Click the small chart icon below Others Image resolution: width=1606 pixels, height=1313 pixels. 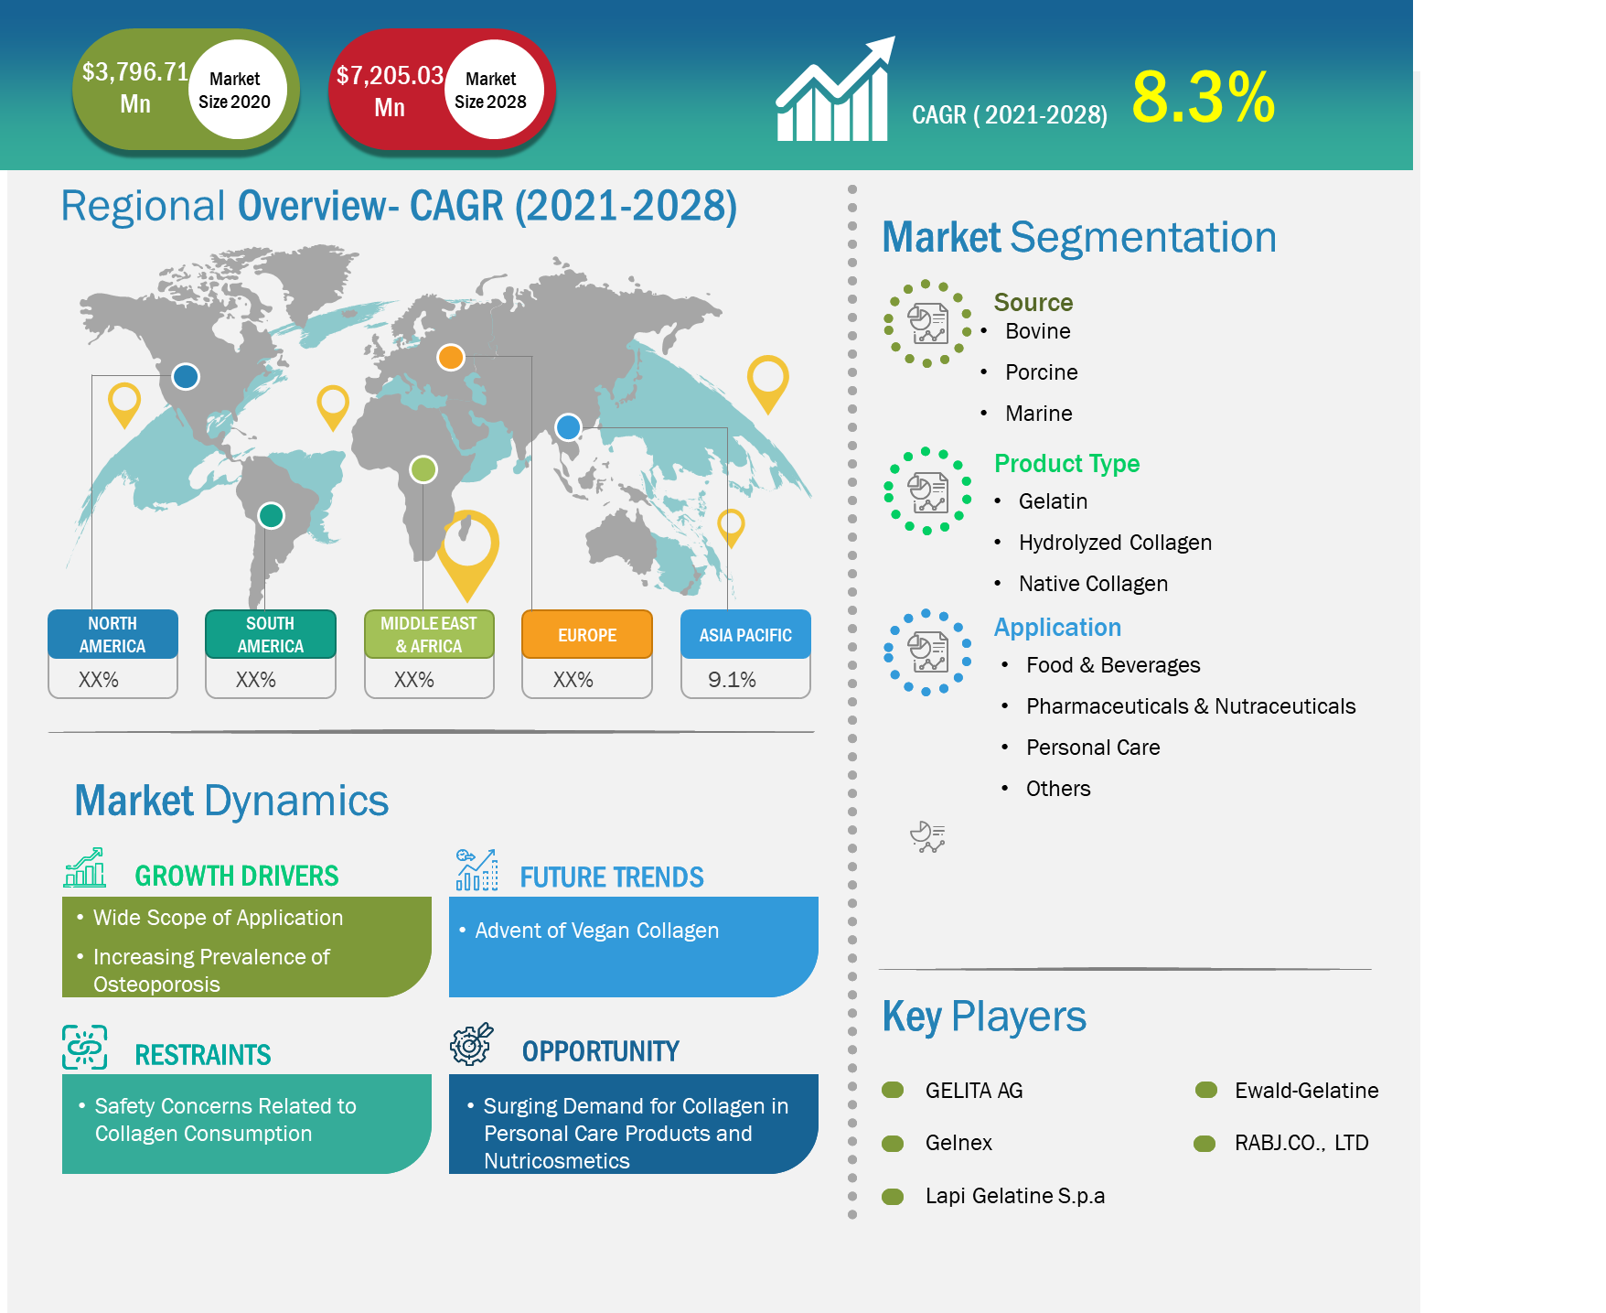[x=927, y=836]
